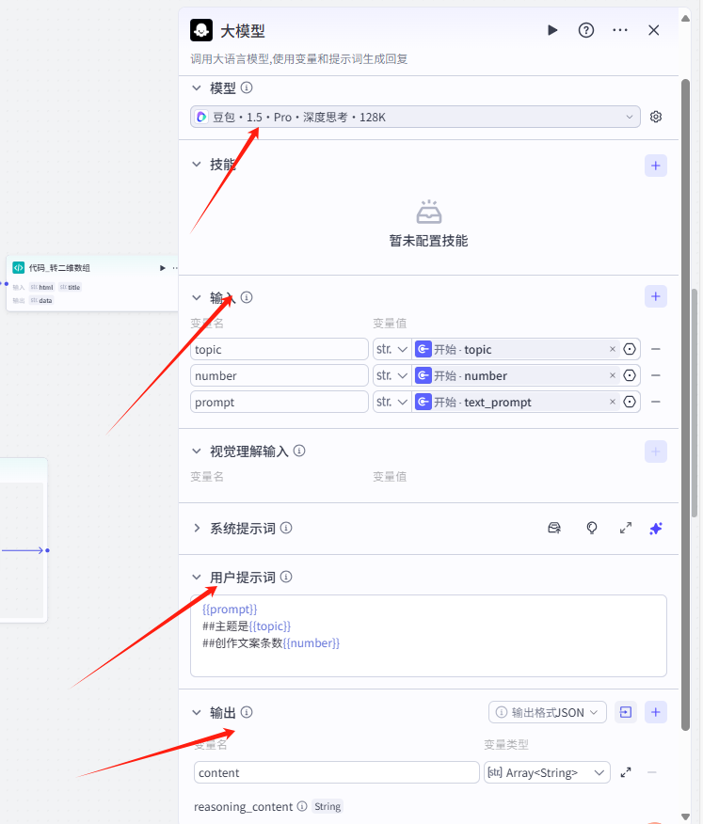
Task: Show info tooltip next to 用户提示词
Action: [x=286, y=577]
